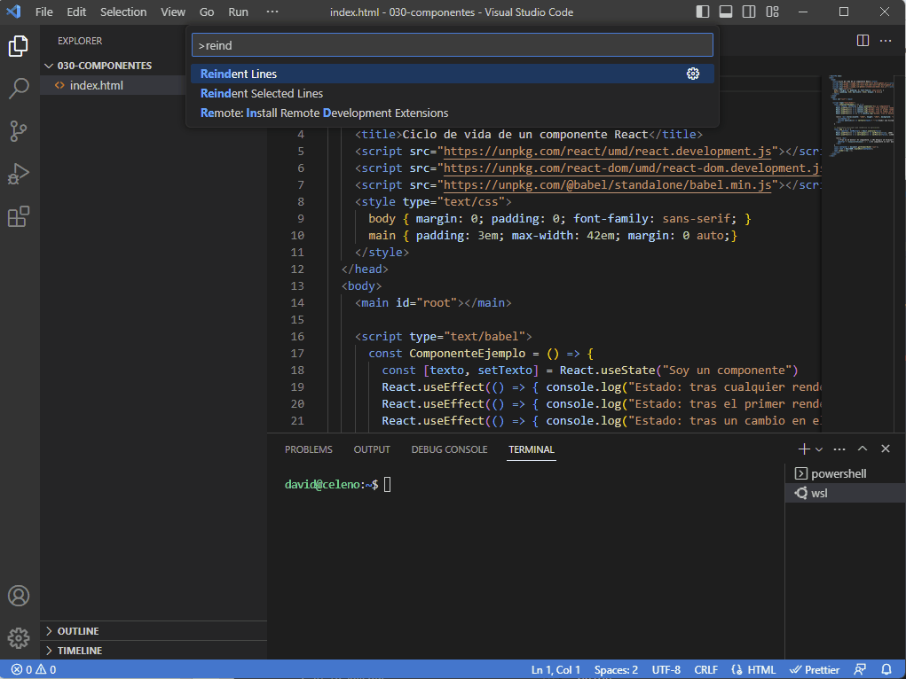Toggle the Primary Side Bar layout button
The image size is (906, 679).
click(x=703, y=12)
